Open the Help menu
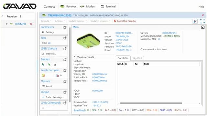Image resolution: width=207 pixels, height=116 pixels. click(x=201, y=6)
